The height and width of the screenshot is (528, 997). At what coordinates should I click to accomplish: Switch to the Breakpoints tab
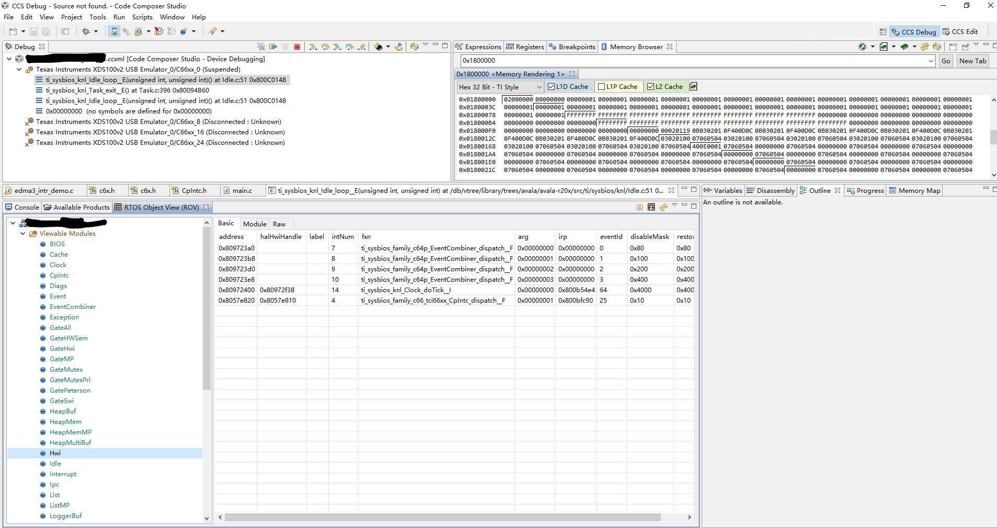[572, 47]
